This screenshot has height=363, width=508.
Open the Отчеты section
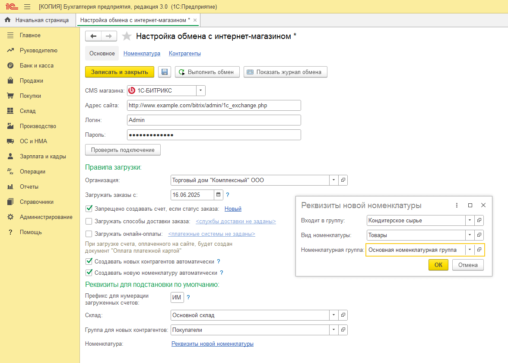click(x=40, y=186)
